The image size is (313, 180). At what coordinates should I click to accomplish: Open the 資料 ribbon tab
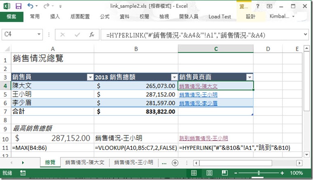pyautogui.click(x=124, y=17)
